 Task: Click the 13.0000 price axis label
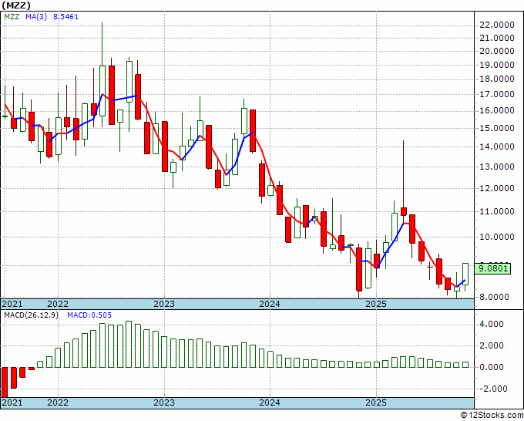click(496, 167)
